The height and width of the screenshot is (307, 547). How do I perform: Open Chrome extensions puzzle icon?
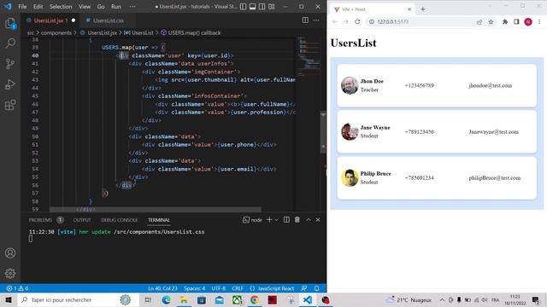click(505, 21)
